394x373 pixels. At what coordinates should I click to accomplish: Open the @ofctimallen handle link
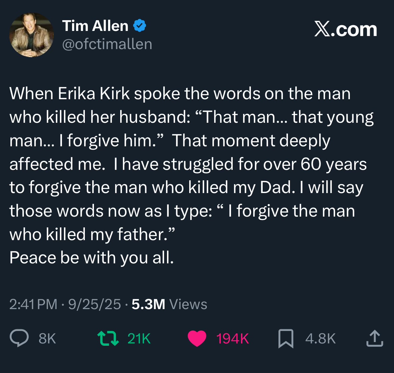(x=107, y=44)
